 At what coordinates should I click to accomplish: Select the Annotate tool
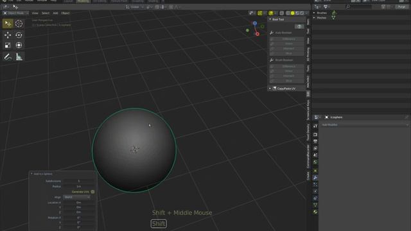click(x=8, y=57)
